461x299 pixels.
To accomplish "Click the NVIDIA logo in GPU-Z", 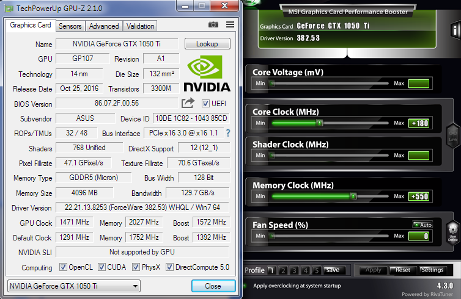I will pos(207,73).
